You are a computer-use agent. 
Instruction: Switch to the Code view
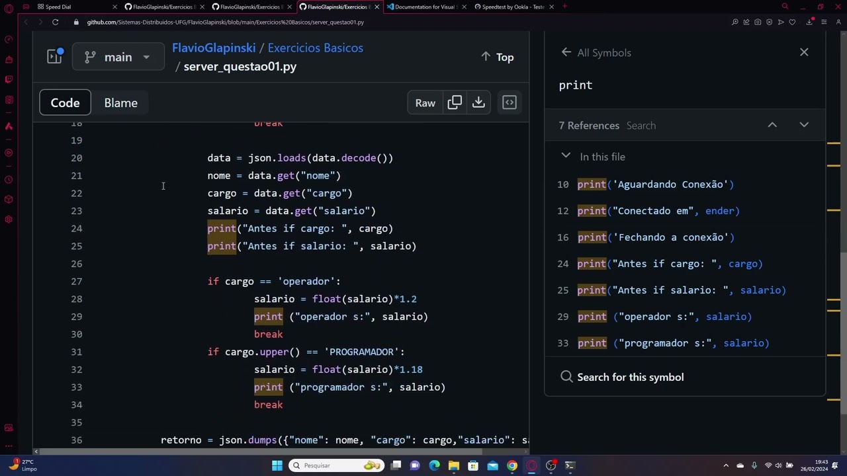(65, 102)
